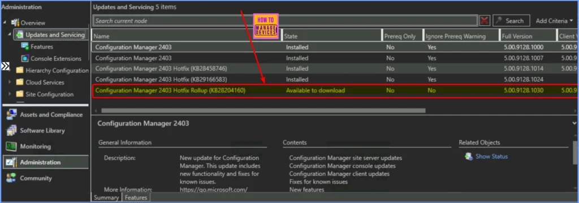Click the Available to download state cell
Viewport: 579px width, 203px height.
(x=316, y=90)
